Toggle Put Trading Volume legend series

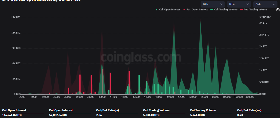pyautogui.click(x=254, y=10)
